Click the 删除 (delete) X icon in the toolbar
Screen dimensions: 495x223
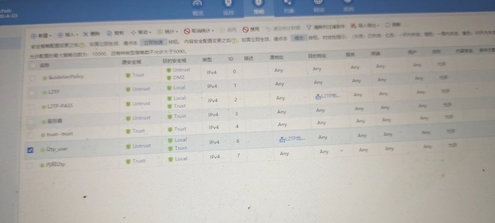pos(86,34)
